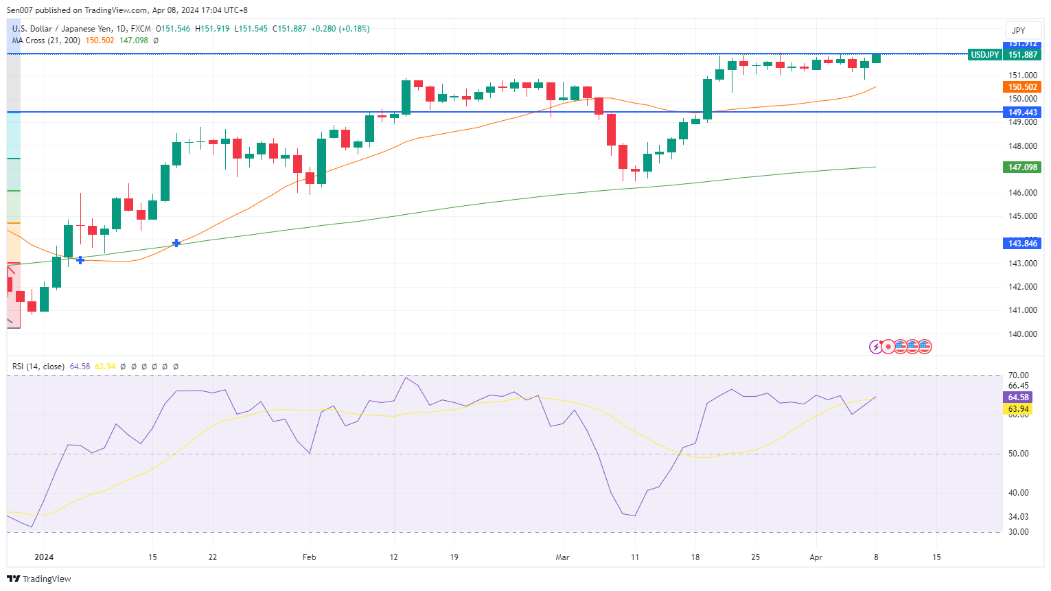The width and height of the screenshot is (1051, 591).
Task: Select the blue 149.443 horizontal line label
Action: (1022, 113)
